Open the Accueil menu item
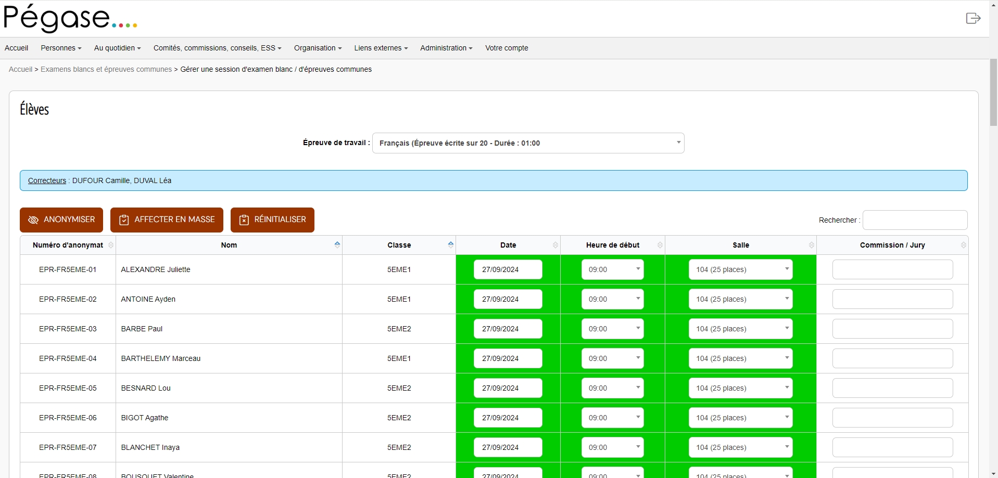 point(17,48)
